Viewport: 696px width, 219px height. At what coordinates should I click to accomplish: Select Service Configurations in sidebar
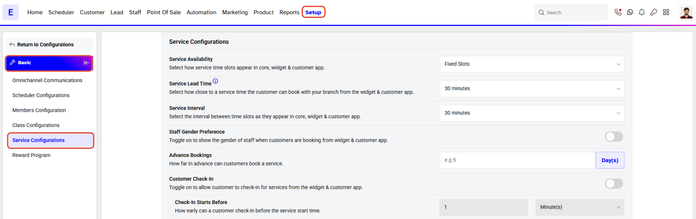[x=51, y=141]
